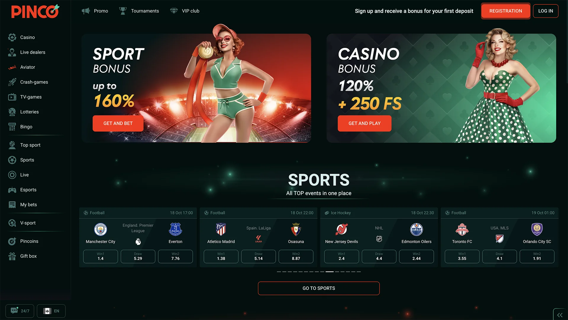
Task: Open Live dealers in the sidebar
Action: pos(33,52)
